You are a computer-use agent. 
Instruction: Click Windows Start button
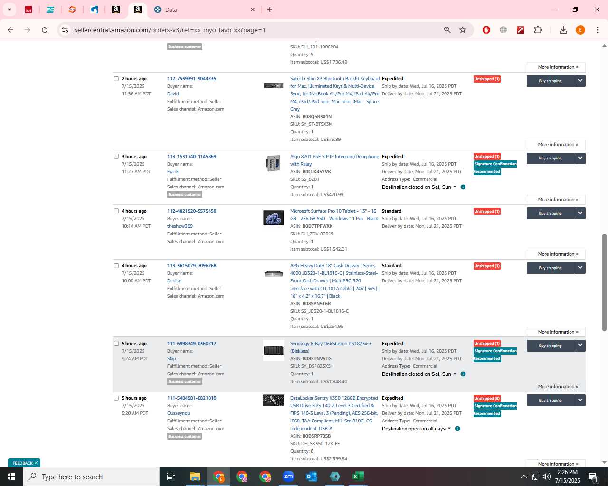(11, 477)
